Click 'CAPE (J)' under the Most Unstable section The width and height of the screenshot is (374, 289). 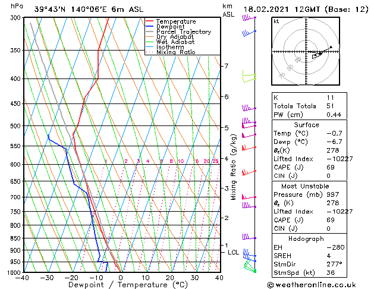tap(288, 220)
